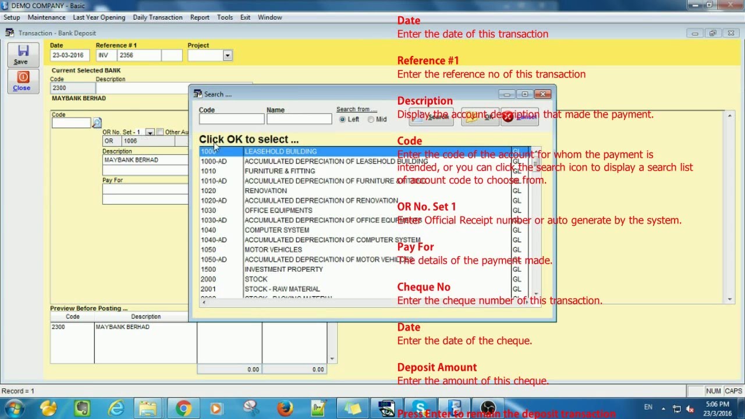Click the Code field in Search dialog
745x419 pixels.
pos(232,119)
